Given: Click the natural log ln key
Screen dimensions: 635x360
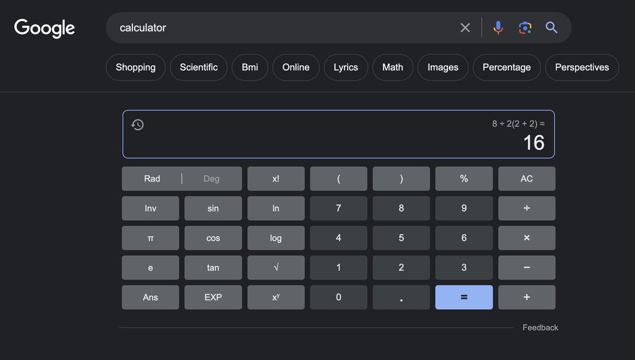Looking at the screenshot, I should 276,209.
